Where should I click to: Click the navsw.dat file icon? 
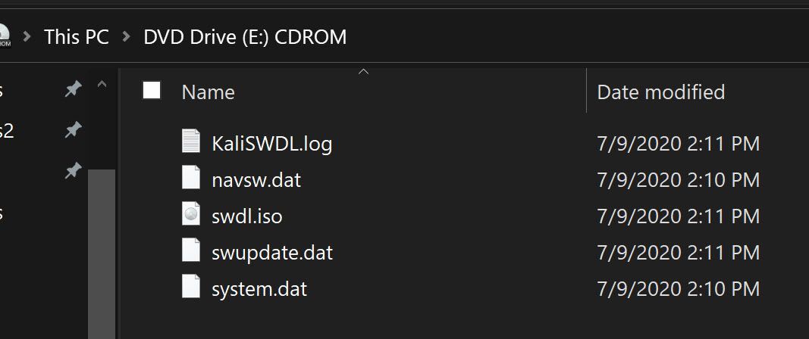tap(190, 179)
